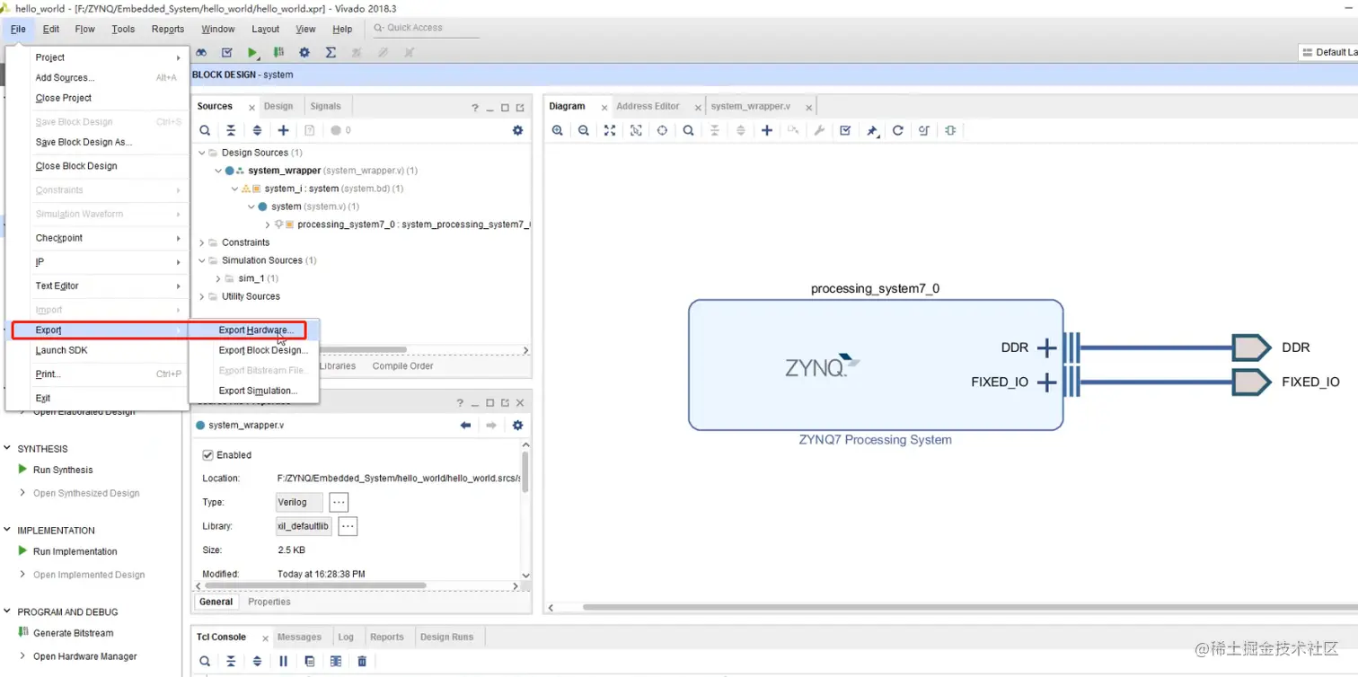Click the crosshair center icon in diagram toolbar
This screenshot has height=677, width=1358.
pos(662,130)
